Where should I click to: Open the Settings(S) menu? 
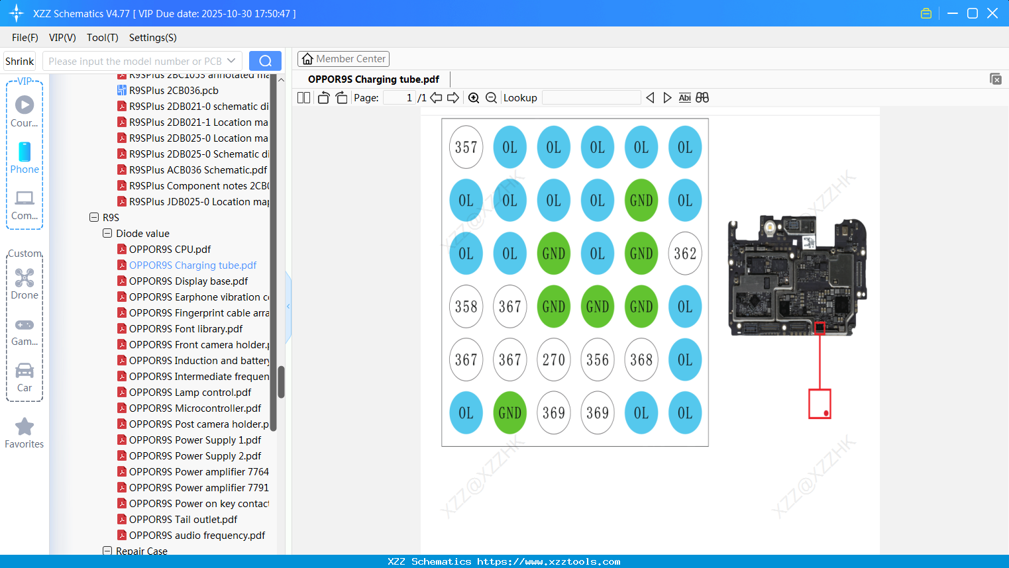point(152,38)
